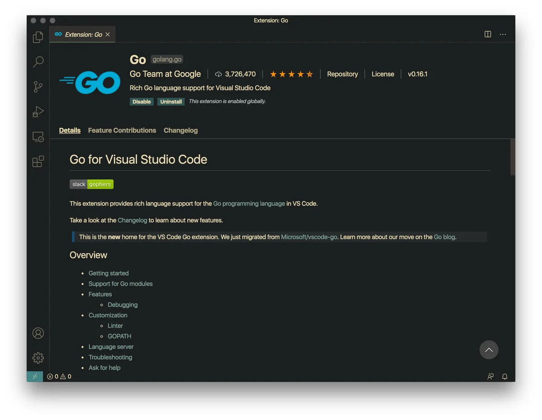Click the slack gophers badge
The width and height of the screenshot is (542, 420).
click(92, 184)
